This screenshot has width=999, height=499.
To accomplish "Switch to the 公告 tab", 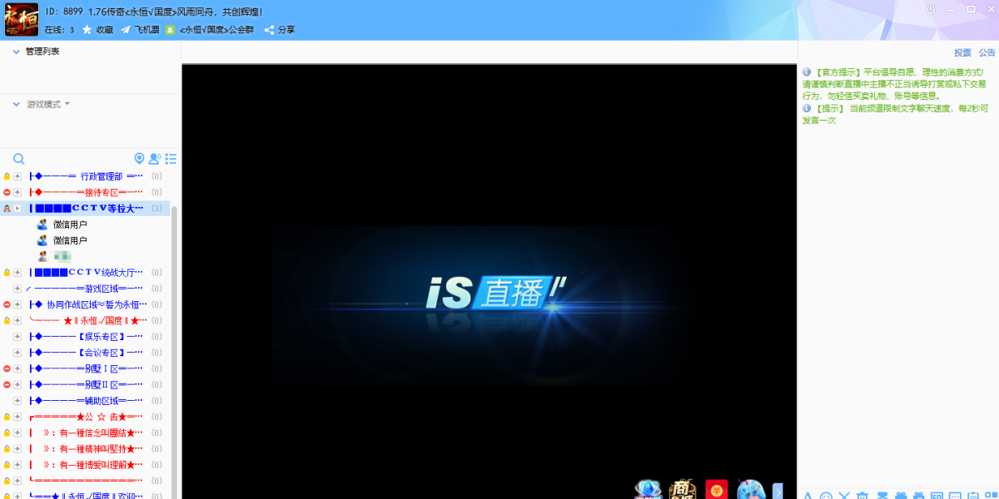I will tap(987, 52).
